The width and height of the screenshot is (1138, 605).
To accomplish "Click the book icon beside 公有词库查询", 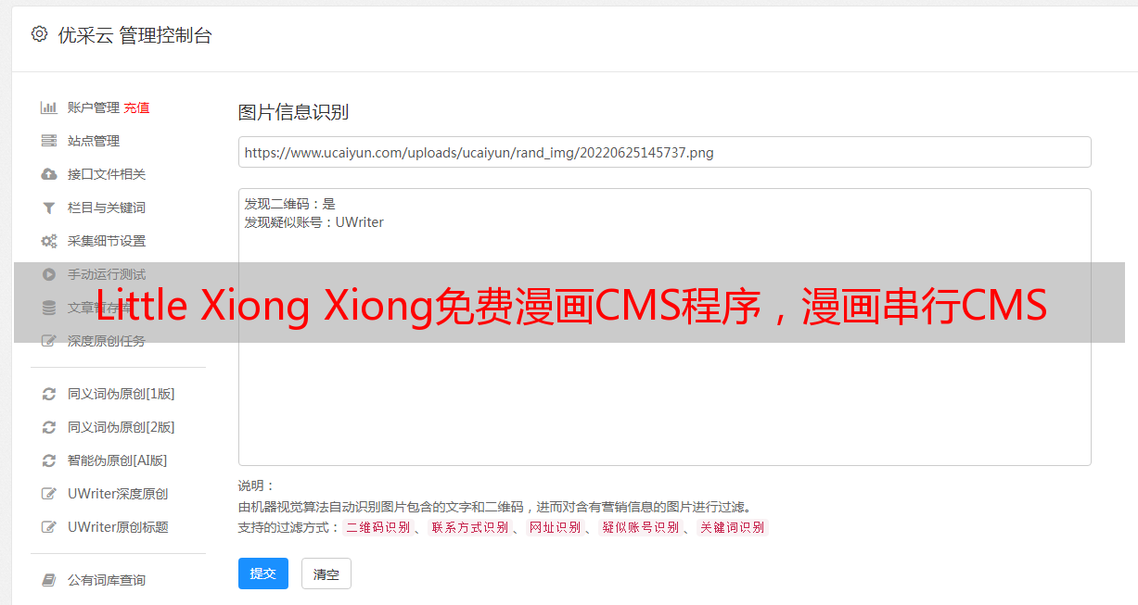I will [x=49, y=580].
